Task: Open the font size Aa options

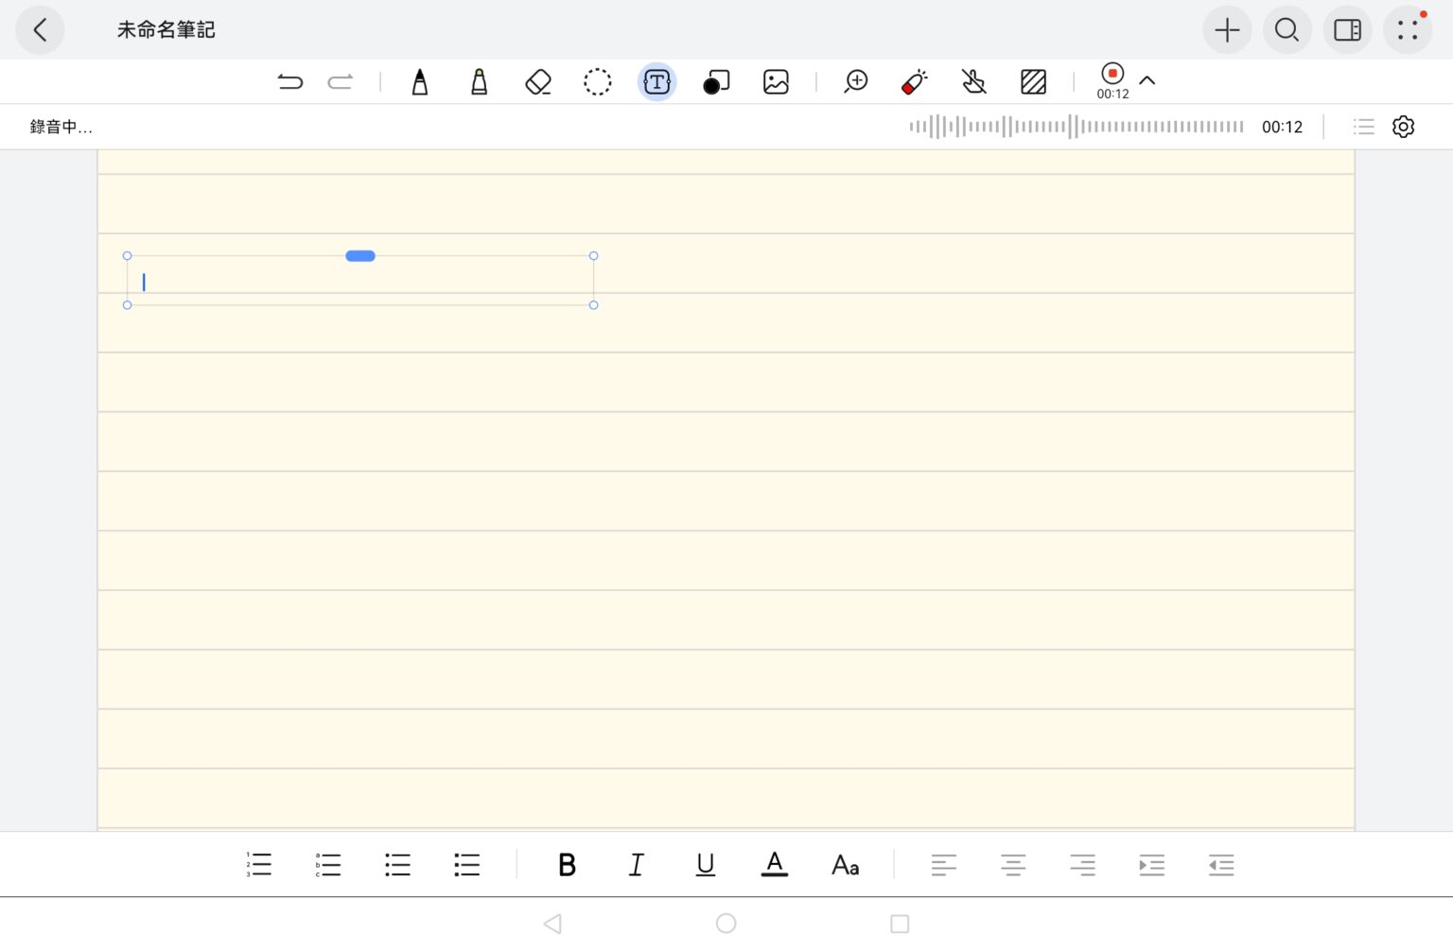Action: pos(845,865)
